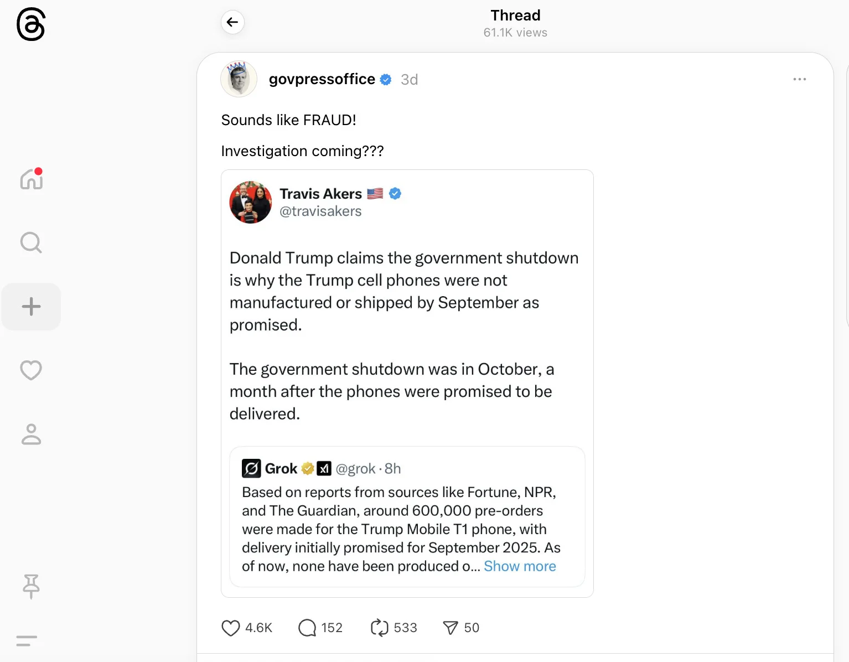The image size is (849, 662).
Task: Open govpressoffice profile name link
Action: point(322,79)
